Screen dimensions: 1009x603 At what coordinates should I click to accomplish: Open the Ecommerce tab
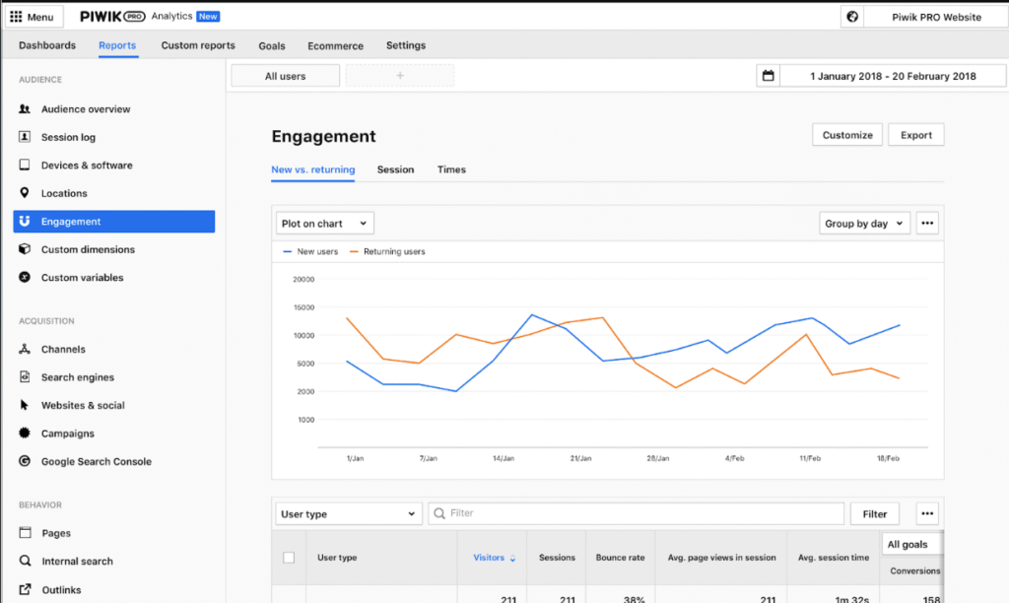(335, 45)
